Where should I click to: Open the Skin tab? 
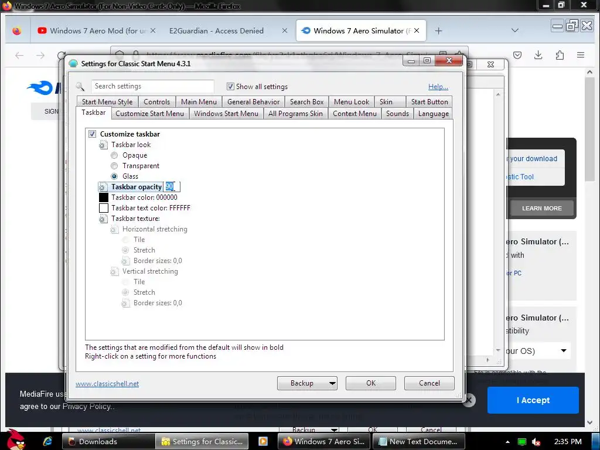[x=390, y=102]
